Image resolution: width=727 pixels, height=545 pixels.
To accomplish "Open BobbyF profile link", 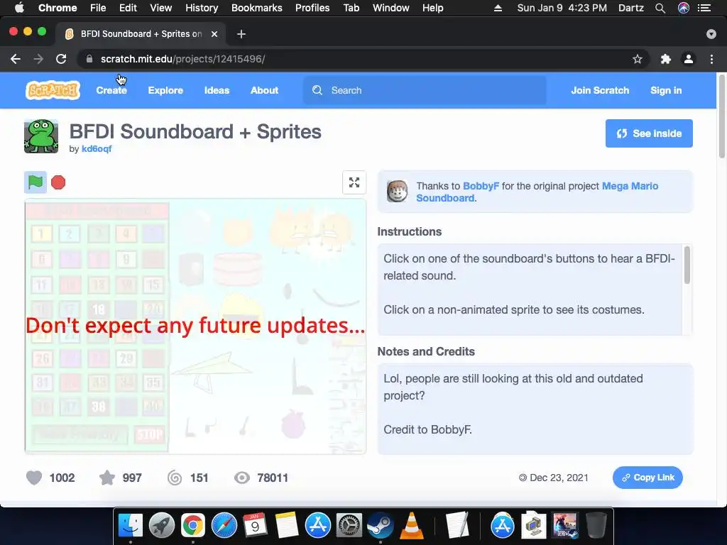I will click(x=481, y=186).
